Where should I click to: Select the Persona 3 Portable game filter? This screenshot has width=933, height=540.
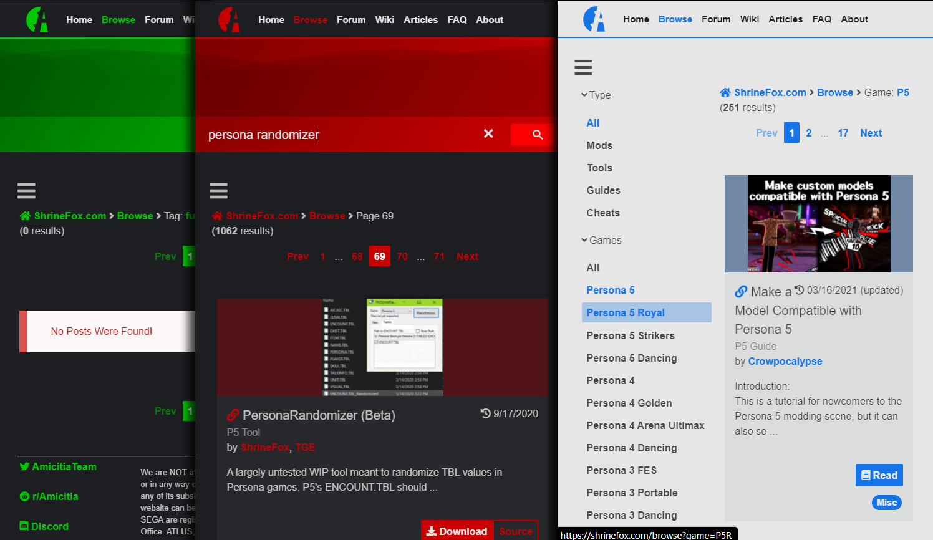[x=632, y=493]
